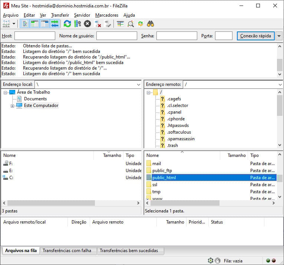Screen dimensions: 284x265
Task: Click the Nome de usuário field
Action: [117, 36]
